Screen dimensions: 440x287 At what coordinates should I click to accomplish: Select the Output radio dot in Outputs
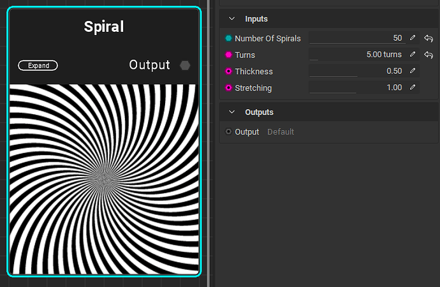[229, 132]
